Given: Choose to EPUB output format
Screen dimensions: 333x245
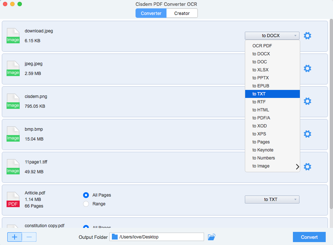Looking at the screenshot, I should tap(273, 86).
